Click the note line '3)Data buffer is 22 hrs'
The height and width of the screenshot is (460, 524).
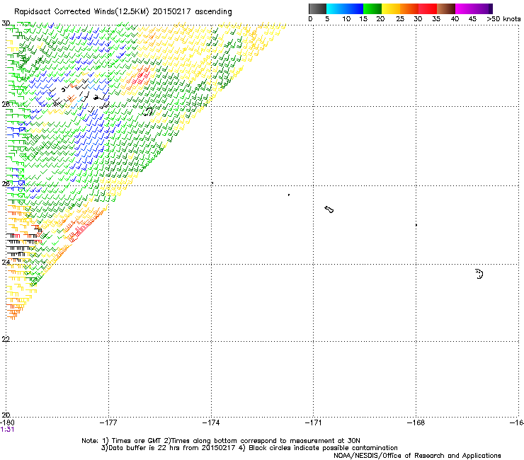249,448
